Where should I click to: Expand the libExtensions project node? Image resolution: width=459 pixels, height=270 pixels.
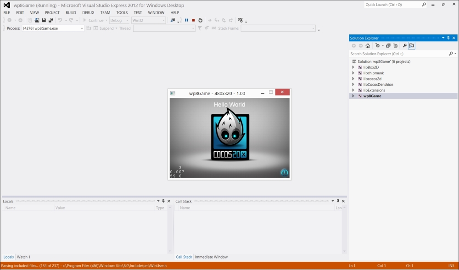pyautogui.click(x=353, y=90)
